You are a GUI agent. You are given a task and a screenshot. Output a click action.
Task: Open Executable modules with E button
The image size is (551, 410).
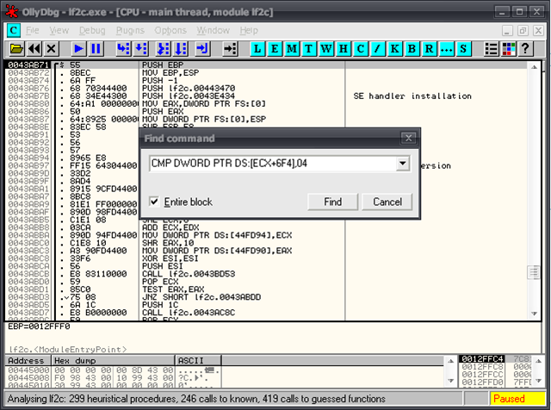point(275,48)
